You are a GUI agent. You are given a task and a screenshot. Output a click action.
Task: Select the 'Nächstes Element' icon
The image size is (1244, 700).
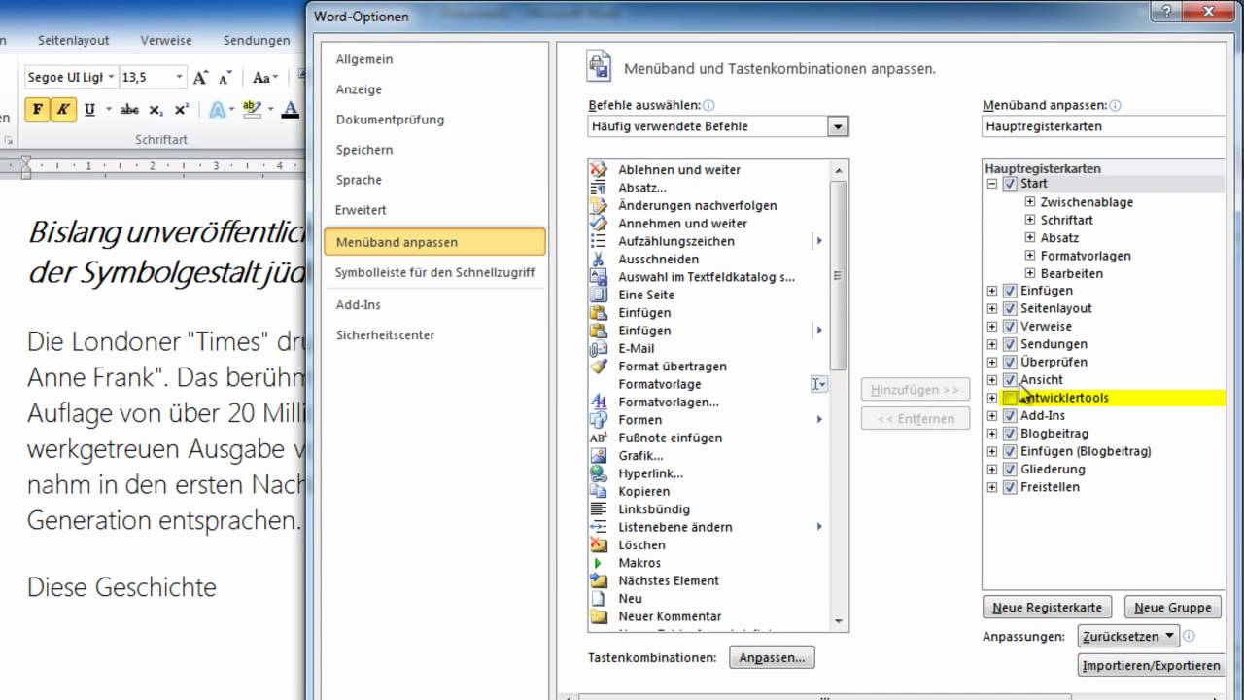click(x=599, y=580)
